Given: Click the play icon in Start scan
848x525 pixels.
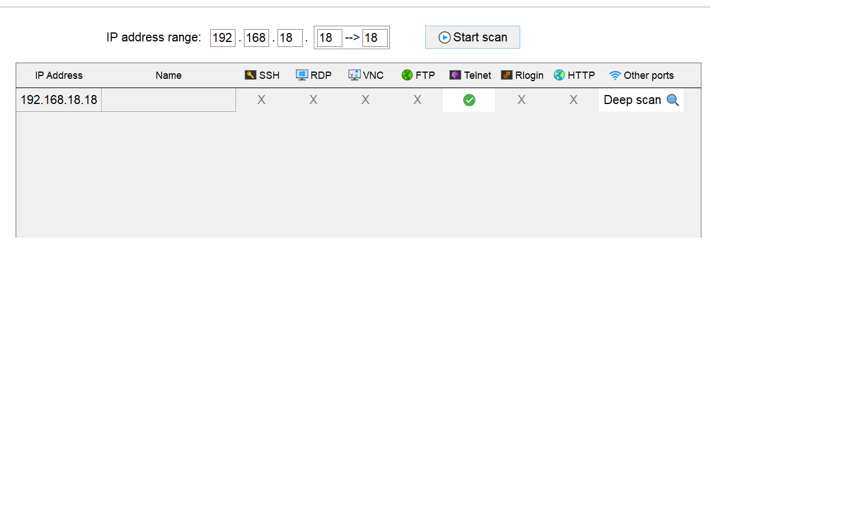Looking at the screenshot, I should pyautogui.click(x=445, y=37).
